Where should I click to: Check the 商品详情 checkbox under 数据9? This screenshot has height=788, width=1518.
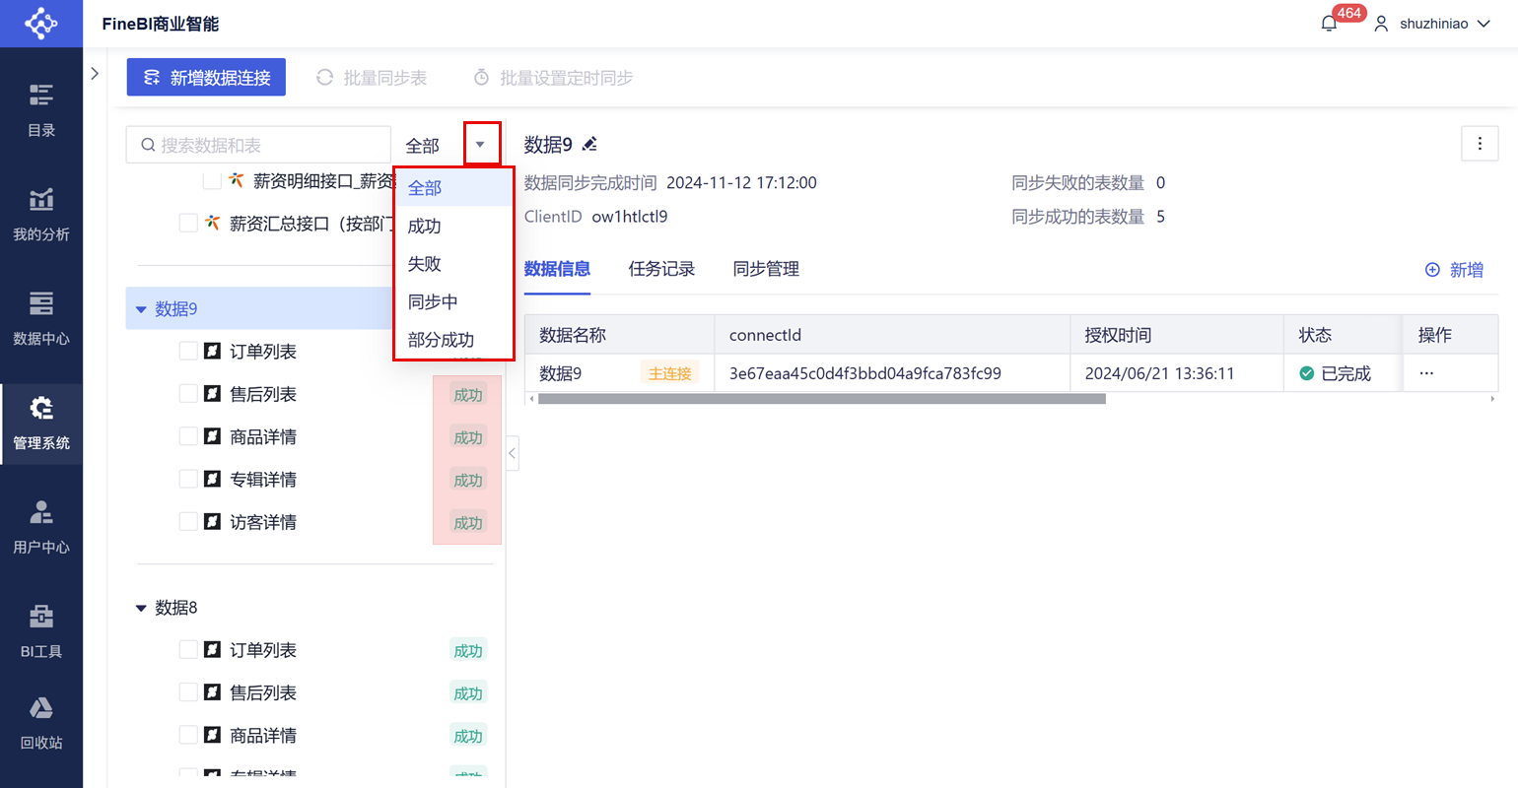point(188,436)
